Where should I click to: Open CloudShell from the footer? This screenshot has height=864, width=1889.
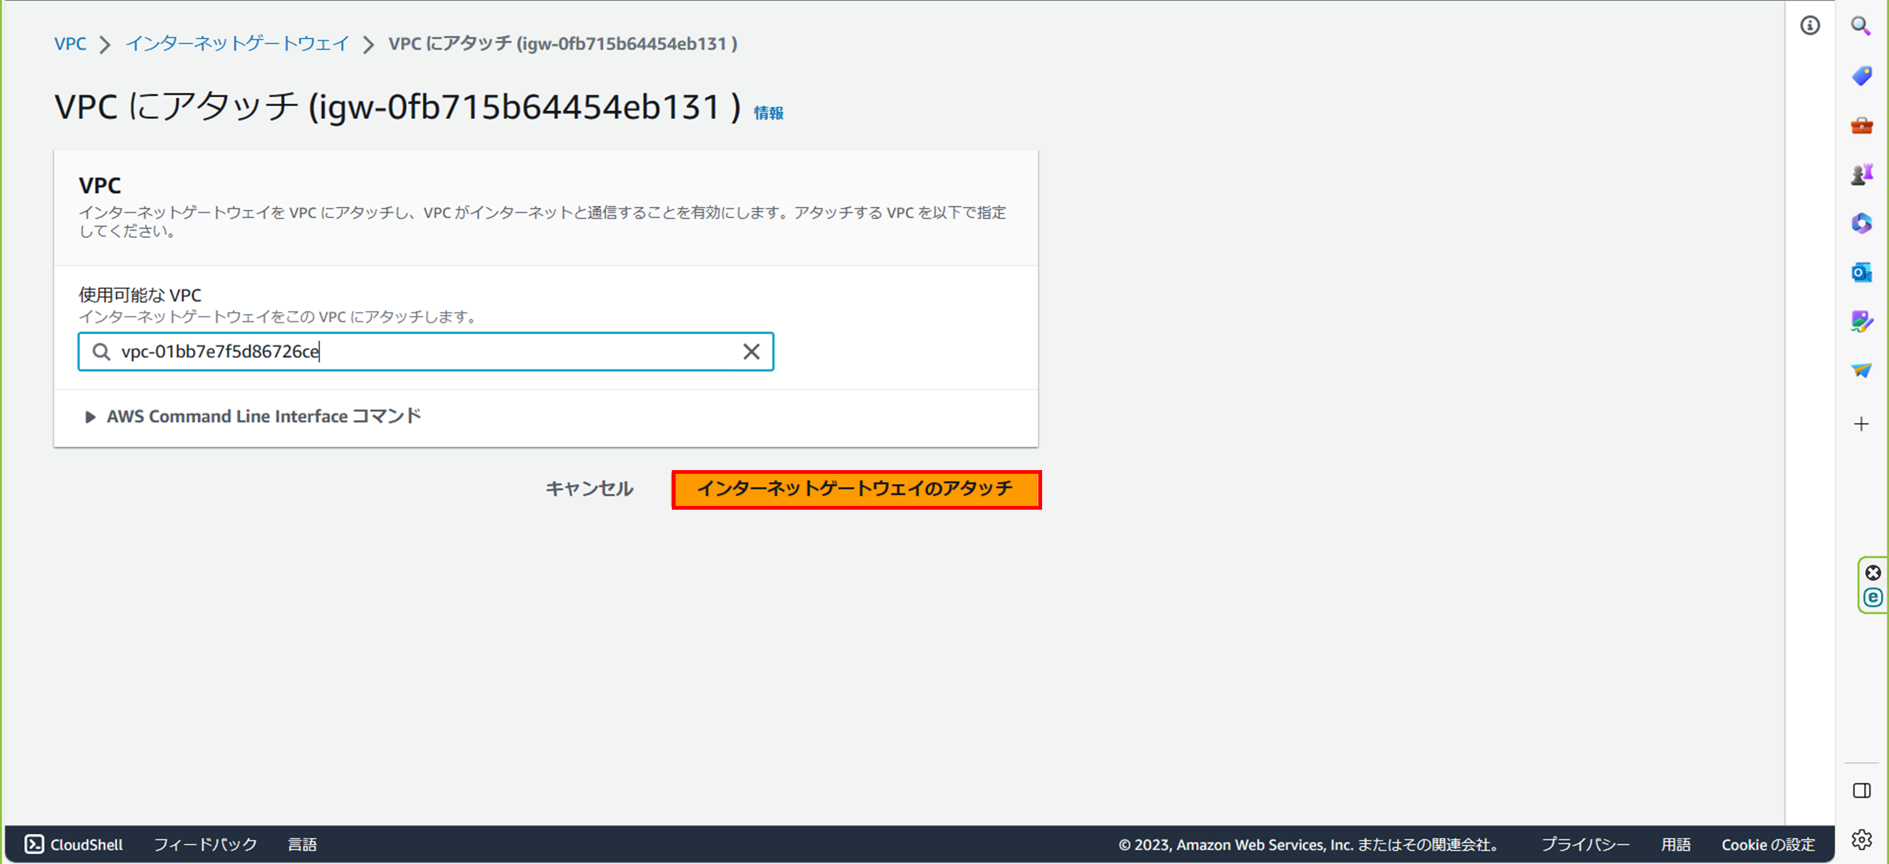[x=74, y=844]
